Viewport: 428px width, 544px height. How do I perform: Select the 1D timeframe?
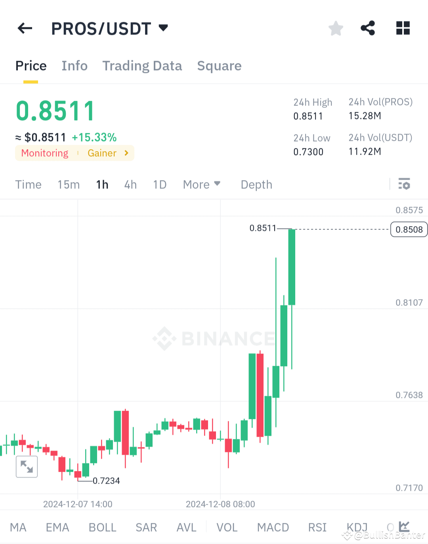(x=160, y=184)
